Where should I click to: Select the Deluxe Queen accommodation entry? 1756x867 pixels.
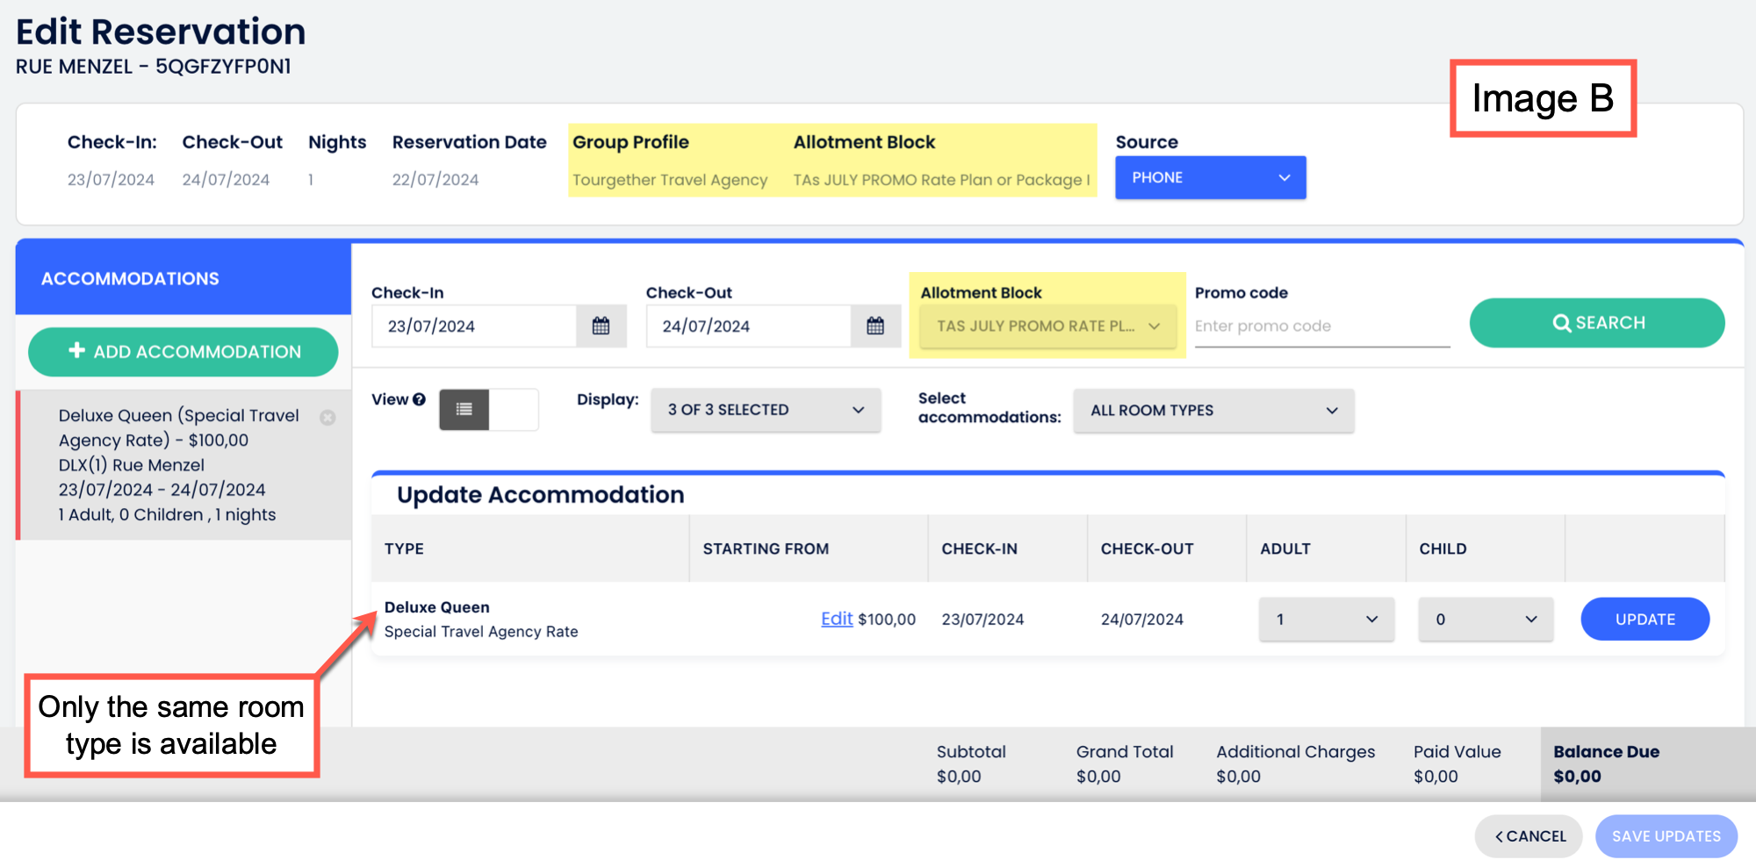point(180,465)
